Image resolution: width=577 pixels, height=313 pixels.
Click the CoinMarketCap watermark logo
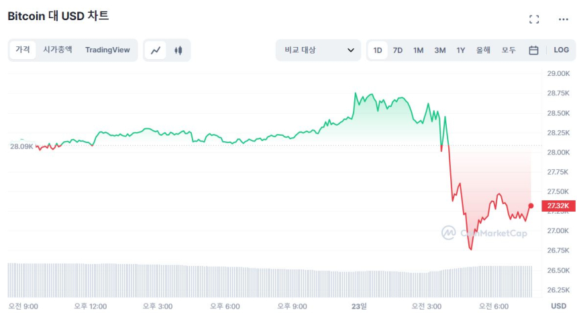(484, 233)
